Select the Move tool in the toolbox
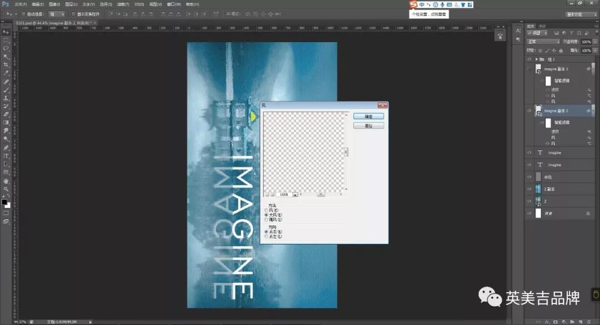This screenshot has width=600, height=325. point(6,32)
